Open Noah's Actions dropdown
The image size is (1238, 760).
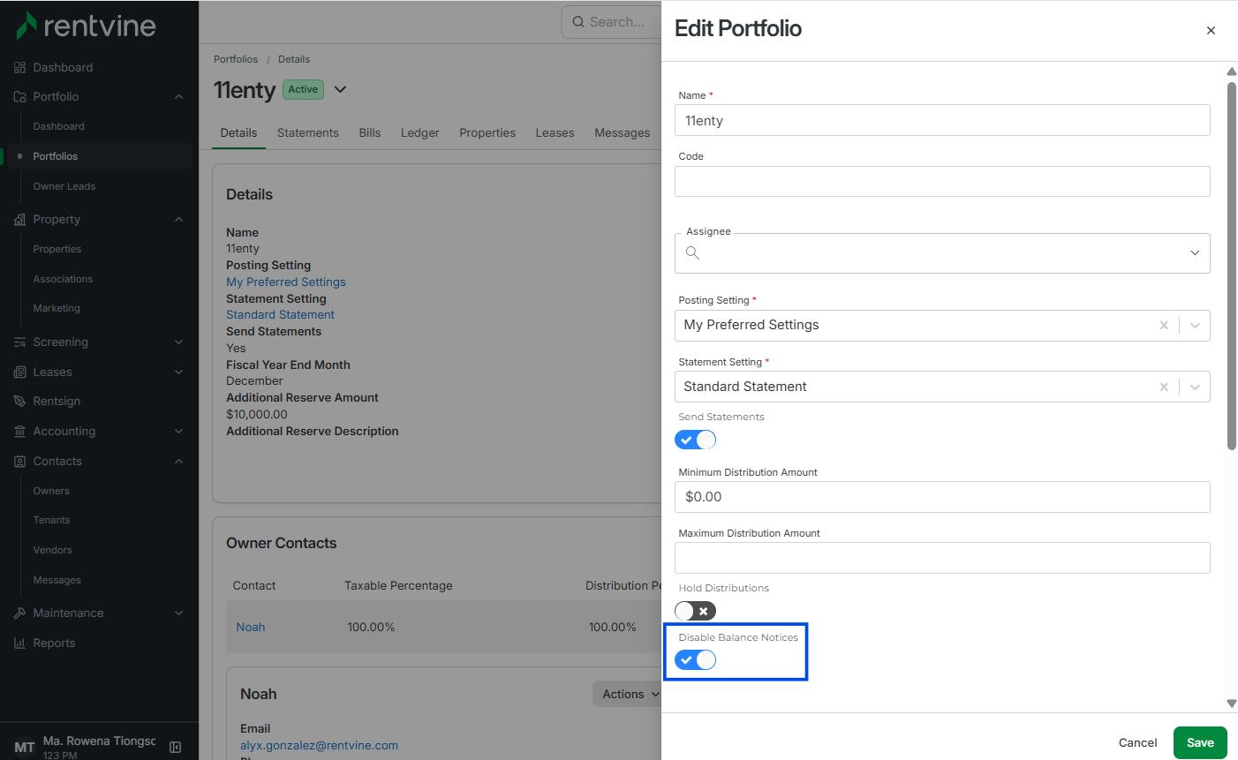coord(627,694)
